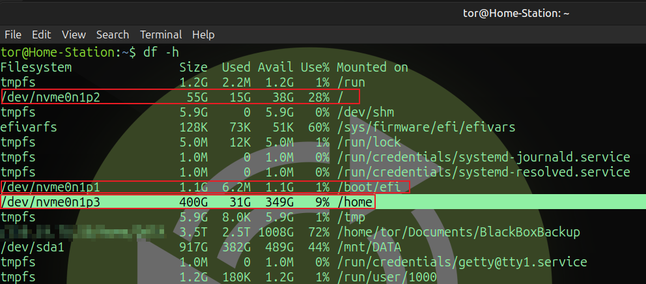
Task: Click the /mnt/DATA mount point
Action: pyautogui.click(x=369, y=248)
